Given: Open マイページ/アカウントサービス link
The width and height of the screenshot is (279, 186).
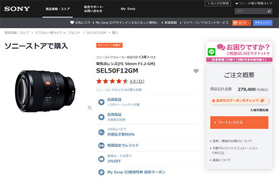Looking at the screenshot, I should [206, 23].
